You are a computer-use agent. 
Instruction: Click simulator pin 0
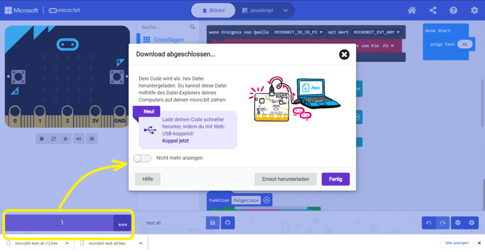15,116
